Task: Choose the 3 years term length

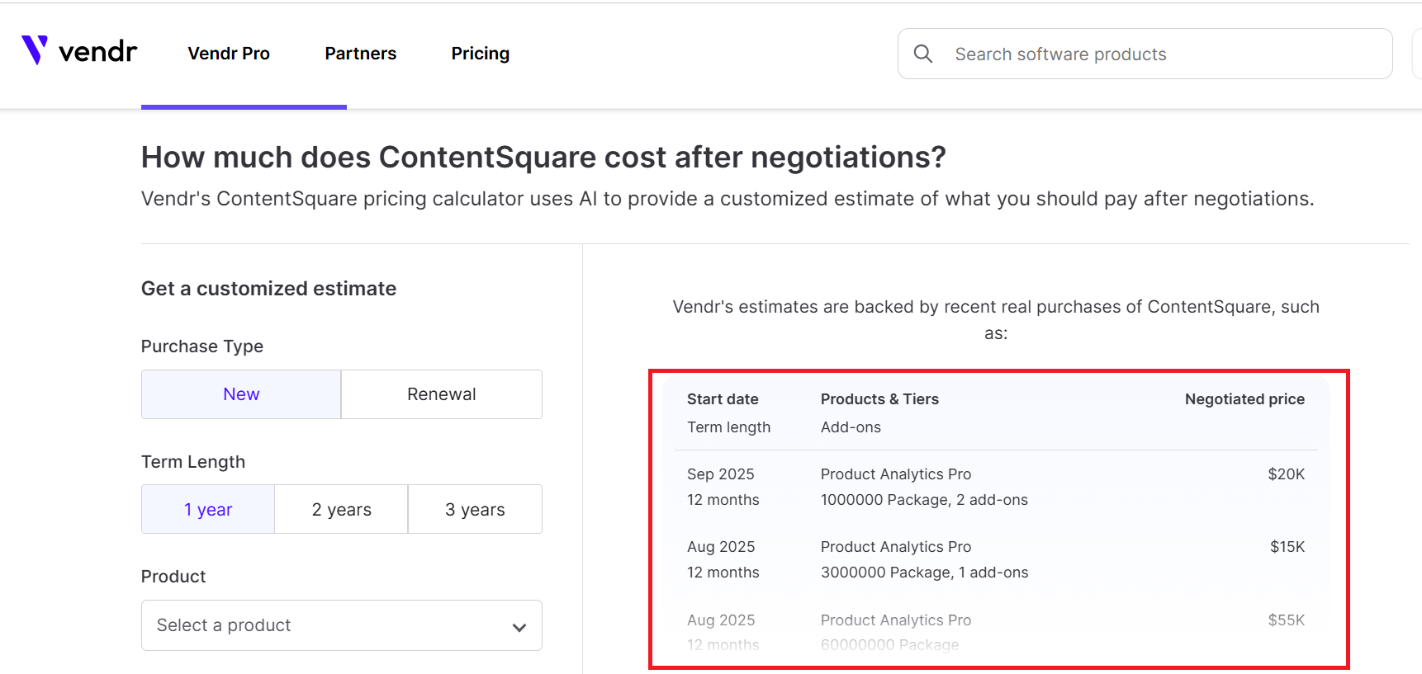Action: point(475,510)
